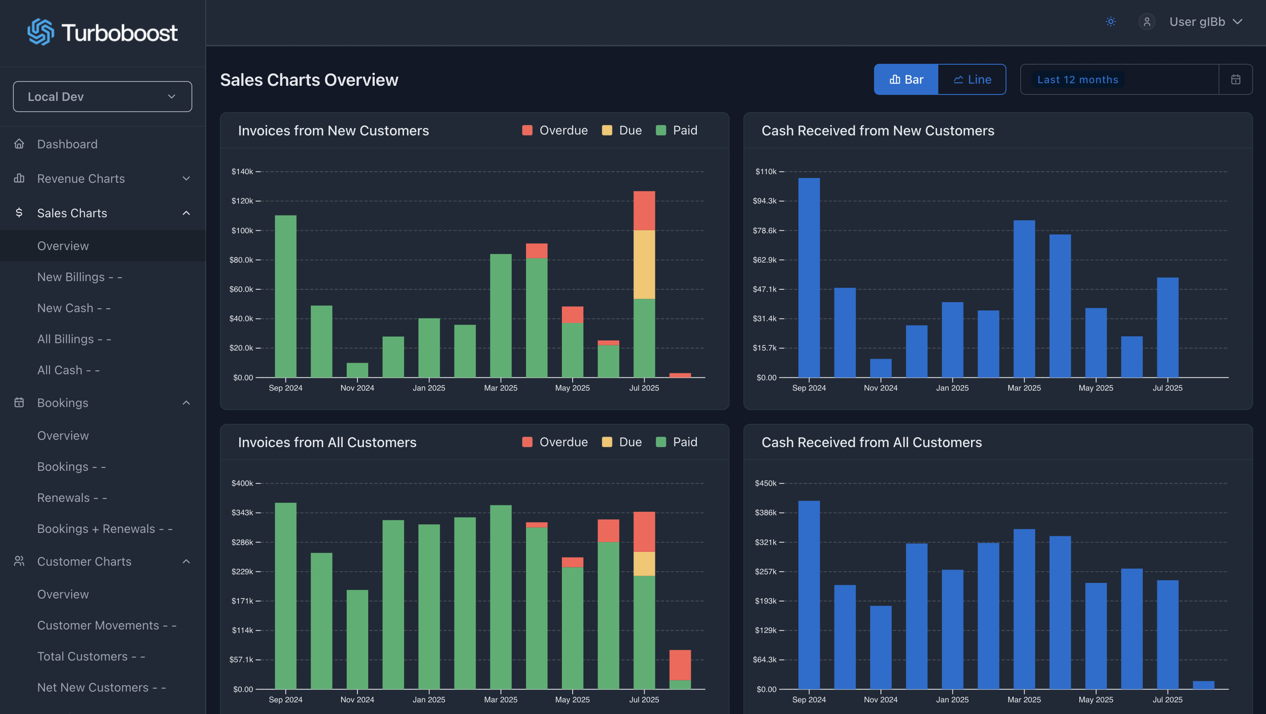Click the Revenue Charts bar icon
This screenshot has width=1266, height=714.
tap(19, 178)
